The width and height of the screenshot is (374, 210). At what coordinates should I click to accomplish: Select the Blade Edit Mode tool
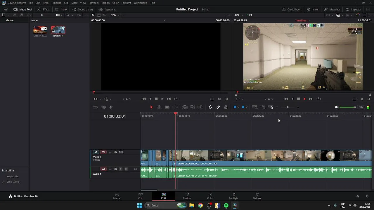pyautogui.click(x=167, y=107)
